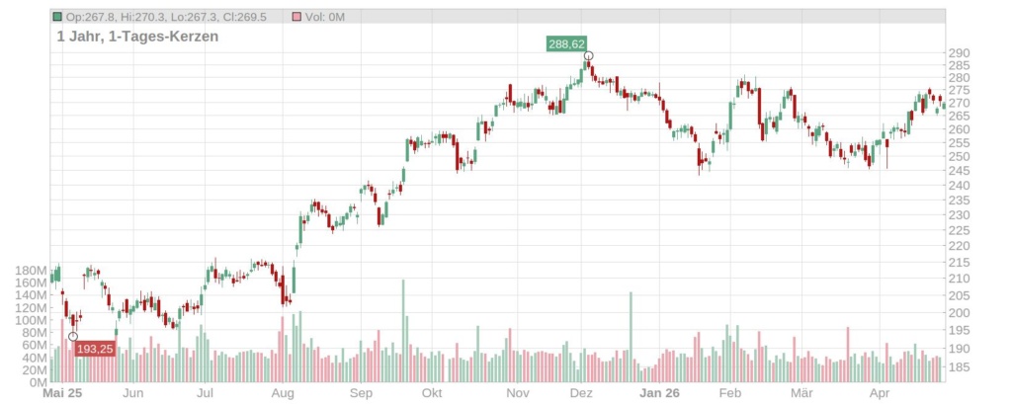Click the 185 price axis label
Screen dimensions: 1012x404
961,367
